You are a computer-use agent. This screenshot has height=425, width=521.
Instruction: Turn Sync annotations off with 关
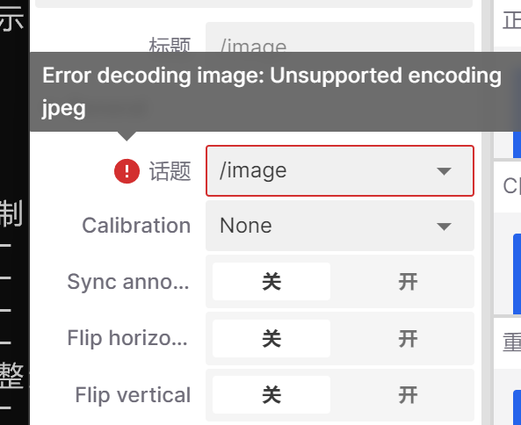point(271,282)
